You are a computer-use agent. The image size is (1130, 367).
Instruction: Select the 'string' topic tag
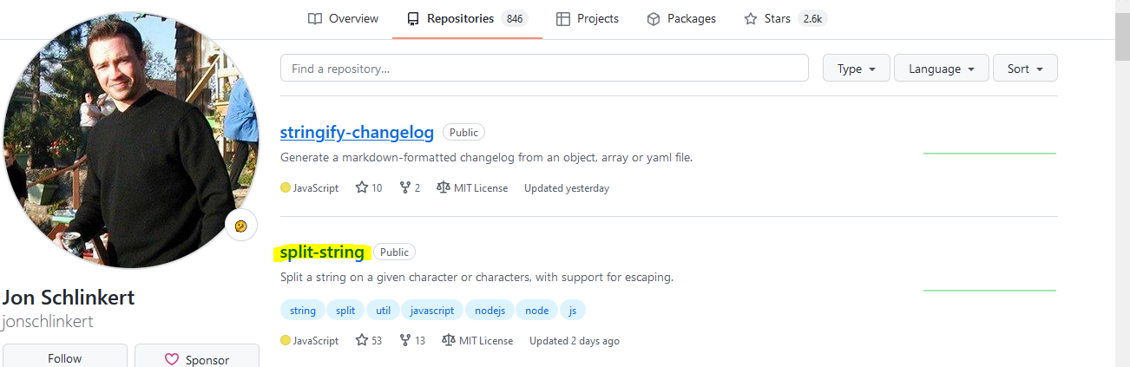[x=303, y=311]
